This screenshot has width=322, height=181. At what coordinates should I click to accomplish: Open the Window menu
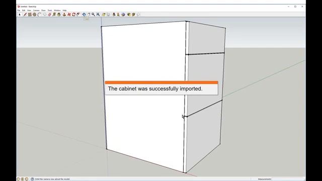[57, 10]
